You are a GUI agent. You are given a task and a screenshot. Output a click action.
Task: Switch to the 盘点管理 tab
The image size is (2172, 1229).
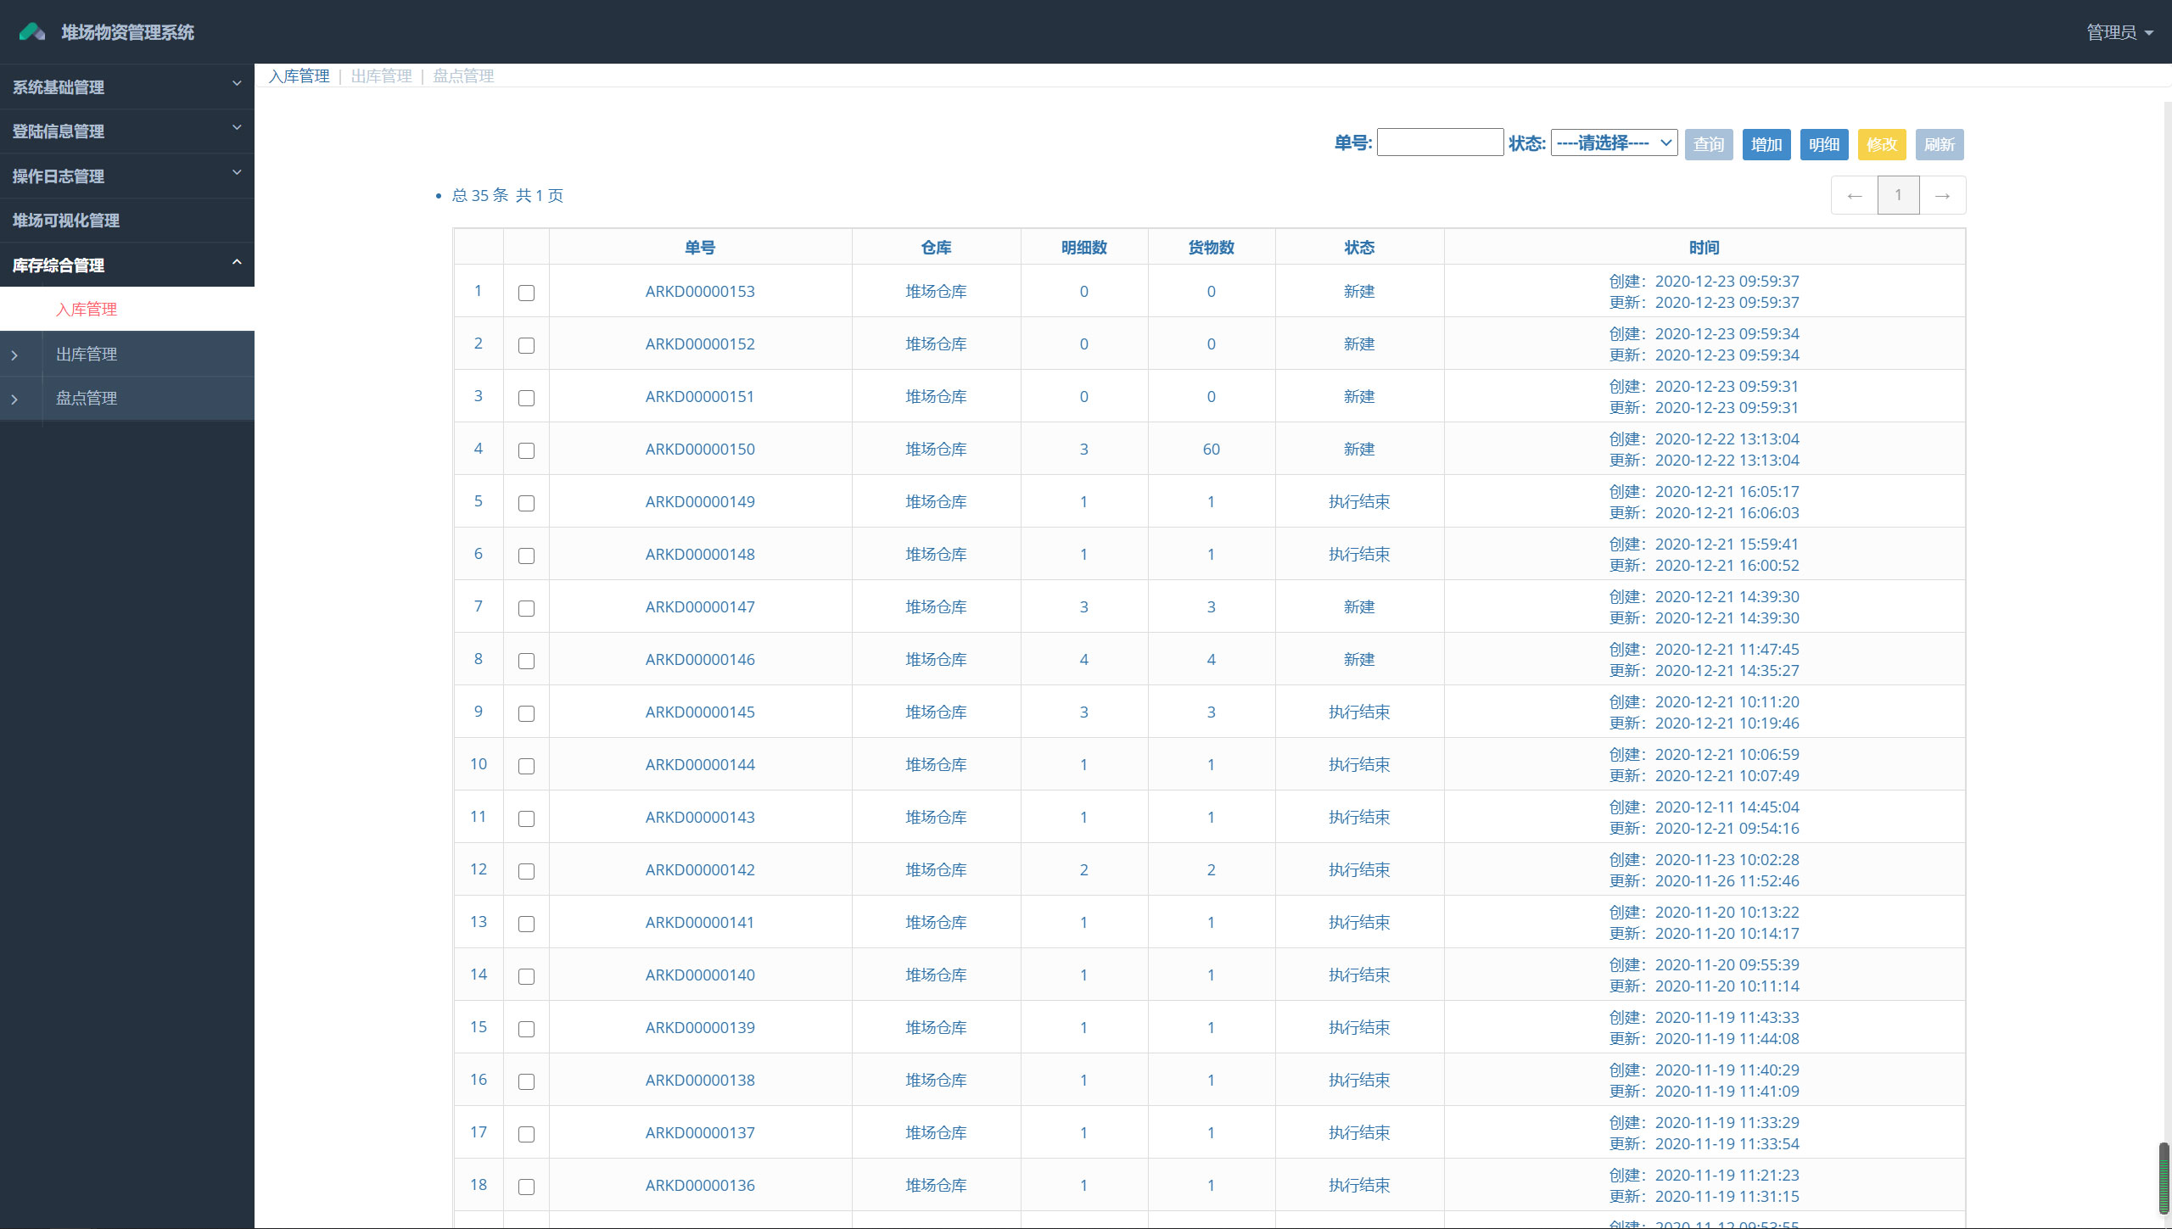pyautogui.click(x=461, y=76)
